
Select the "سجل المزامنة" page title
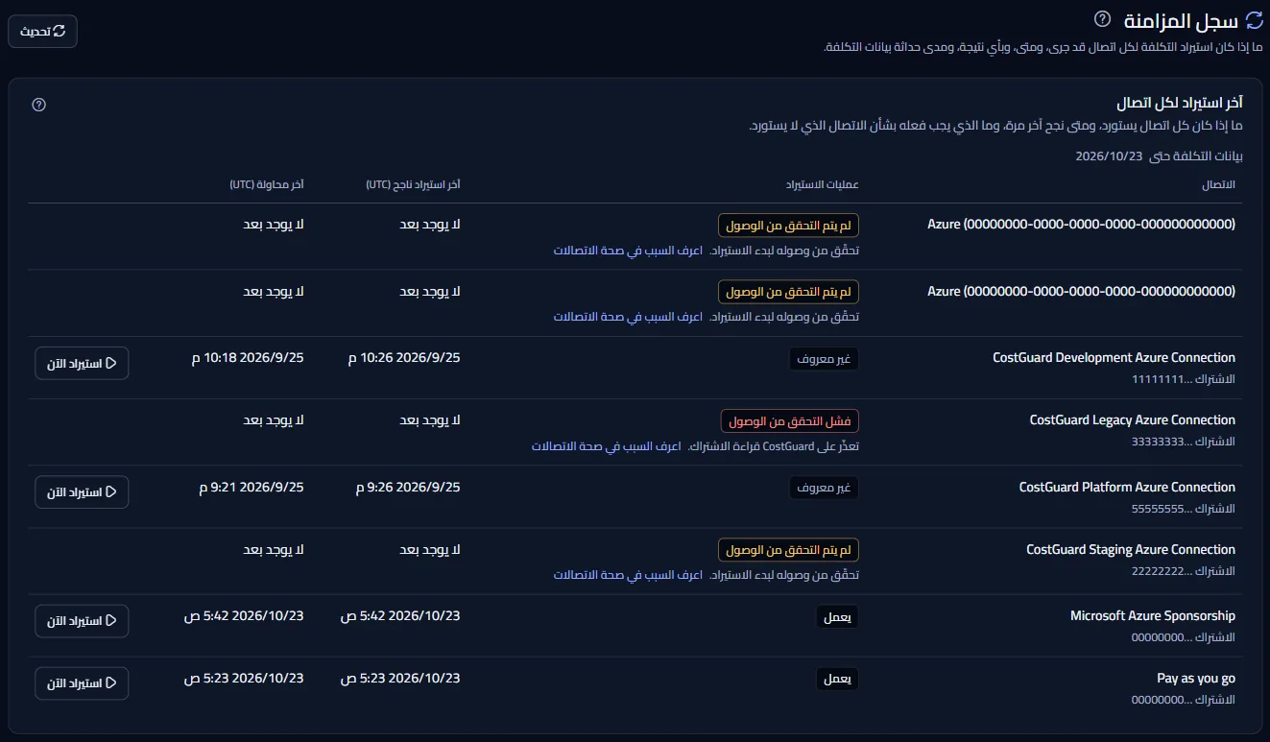coord(1180,20)
